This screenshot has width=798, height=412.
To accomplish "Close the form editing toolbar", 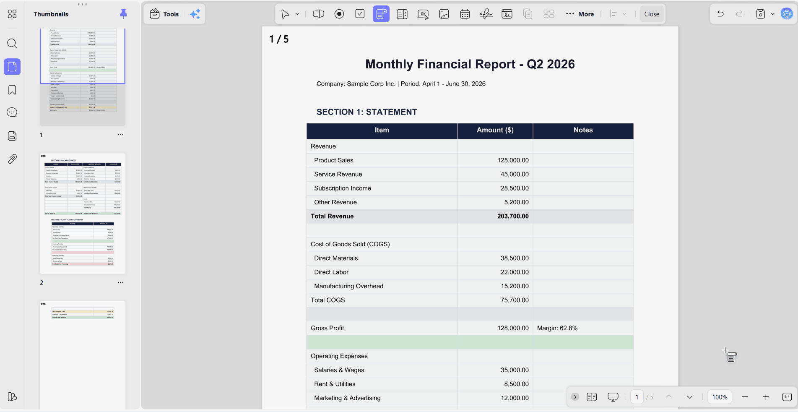I will (x=652, y=14).
